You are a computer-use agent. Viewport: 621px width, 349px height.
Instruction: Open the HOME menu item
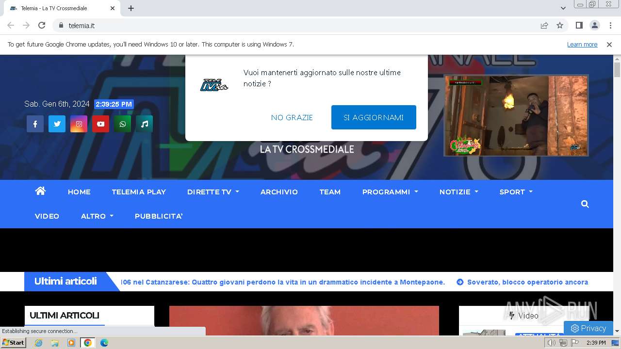coord(79,192)
